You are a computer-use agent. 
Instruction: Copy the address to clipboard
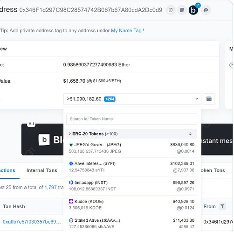171,10
